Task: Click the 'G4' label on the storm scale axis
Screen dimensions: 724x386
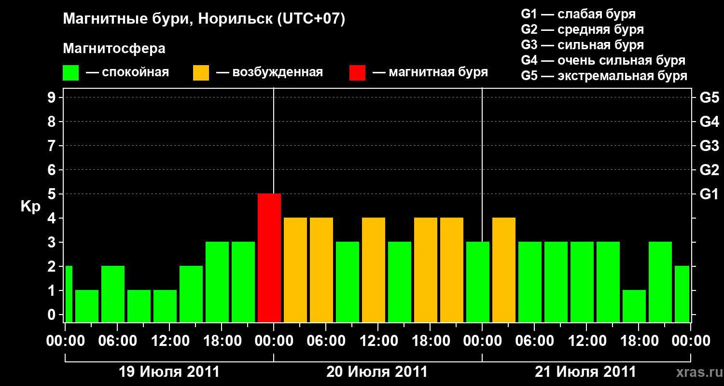Action: pos(709,122)
